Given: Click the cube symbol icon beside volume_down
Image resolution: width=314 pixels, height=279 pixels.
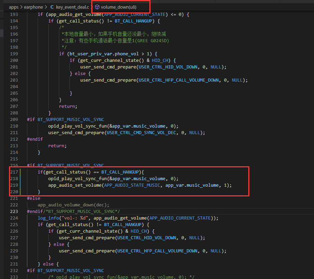Looking at the screenshot, I should [97, 7].
